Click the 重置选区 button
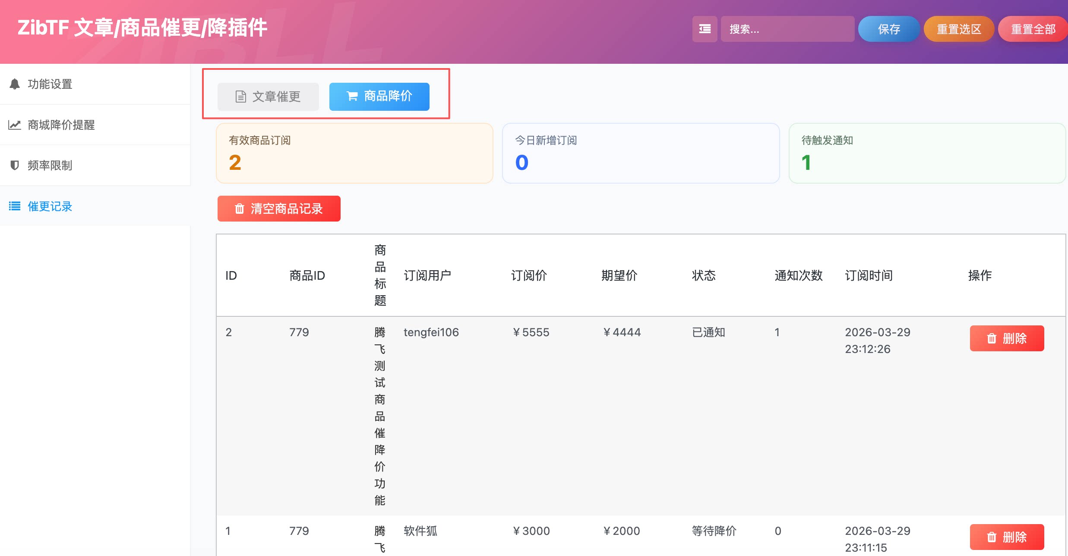This screenshot has height=556, width=1068. (959, 29)
